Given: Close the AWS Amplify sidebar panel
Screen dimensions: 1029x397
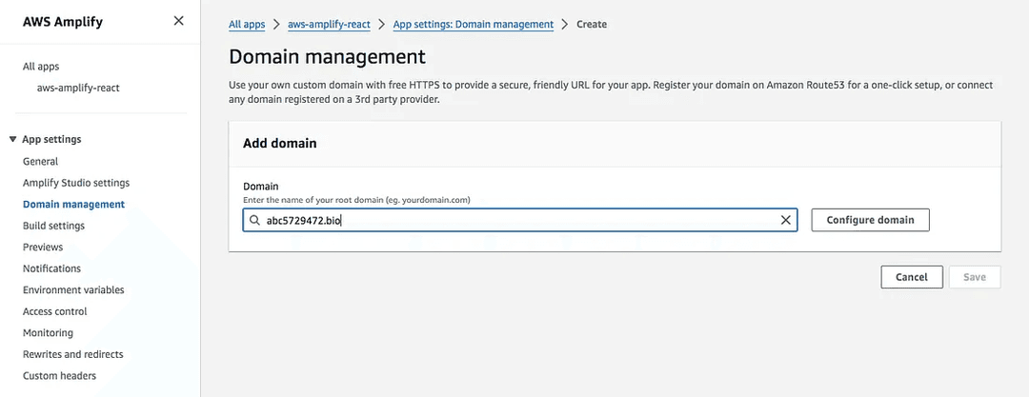Looking at the screenshot, I should [x=178, y=21].
